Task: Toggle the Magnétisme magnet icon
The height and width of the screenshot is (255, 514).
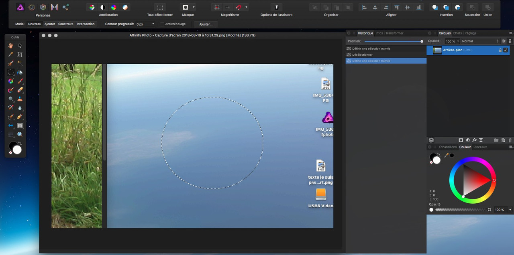Action: (x=239, y=7)
